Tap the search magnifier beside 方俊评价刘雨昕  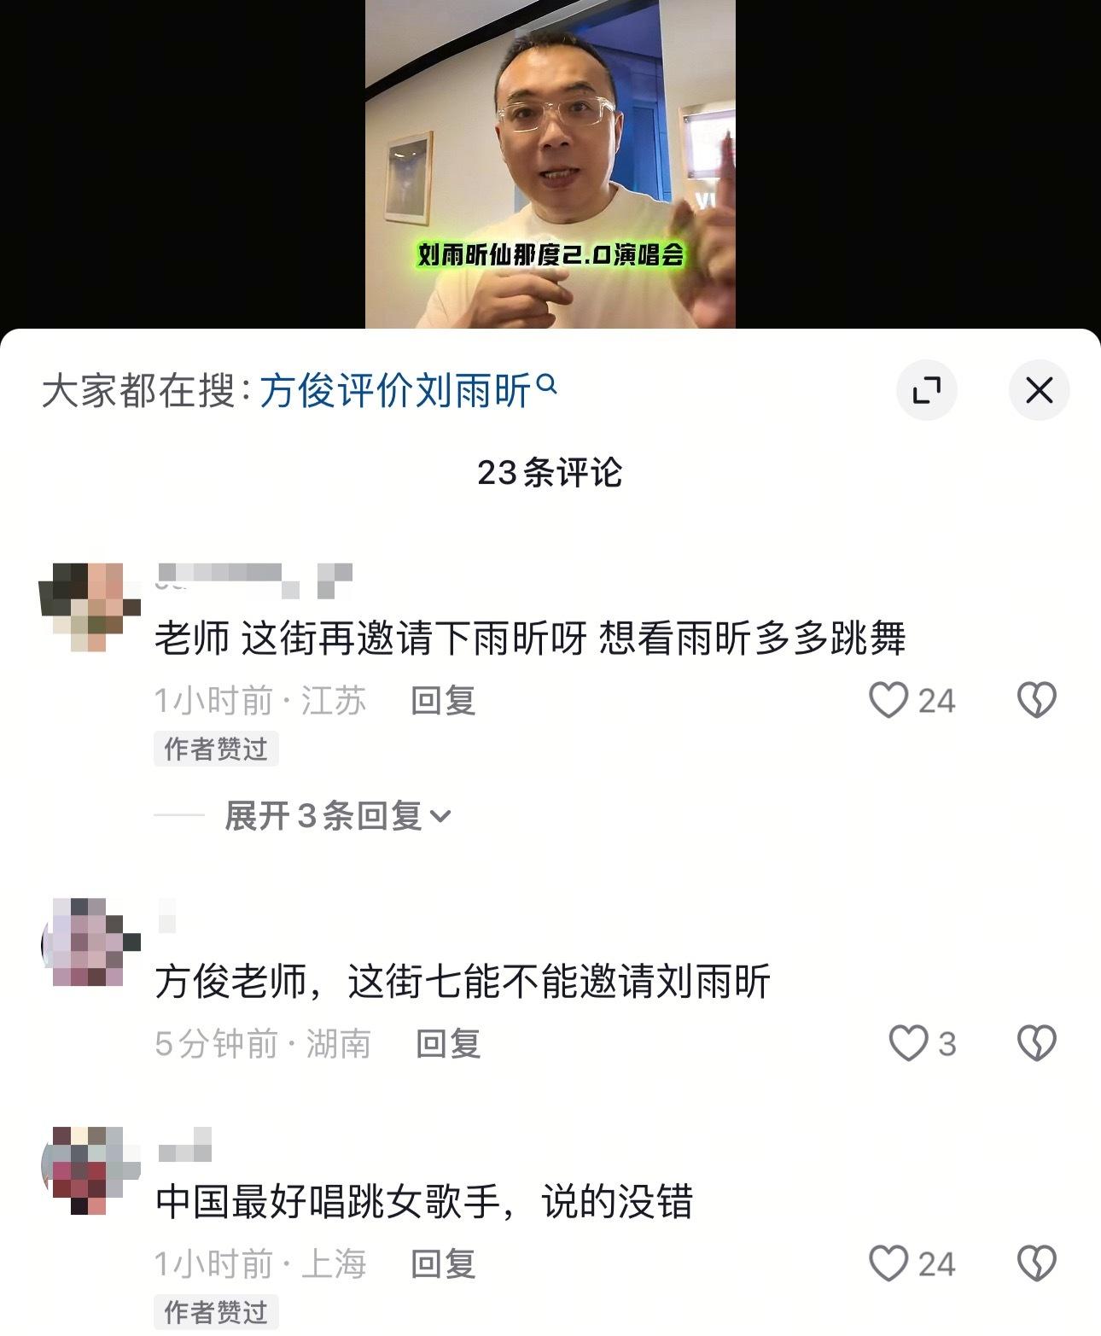point(547,385)
